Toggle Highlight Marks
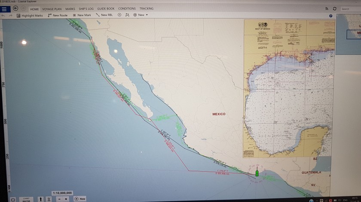Viewport: 361px width, 202px height. pyautogui.click(x=30, y=15)
